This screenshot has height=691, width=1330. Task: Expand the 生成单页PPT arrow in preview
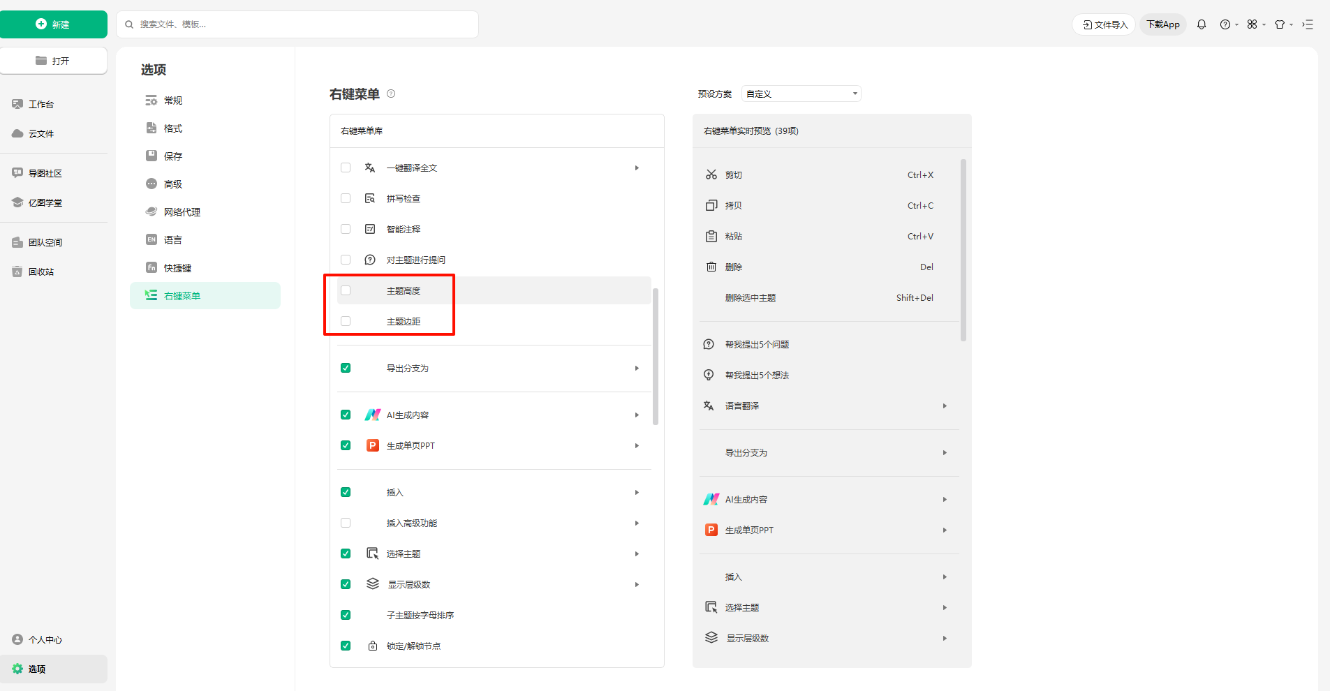945,530
